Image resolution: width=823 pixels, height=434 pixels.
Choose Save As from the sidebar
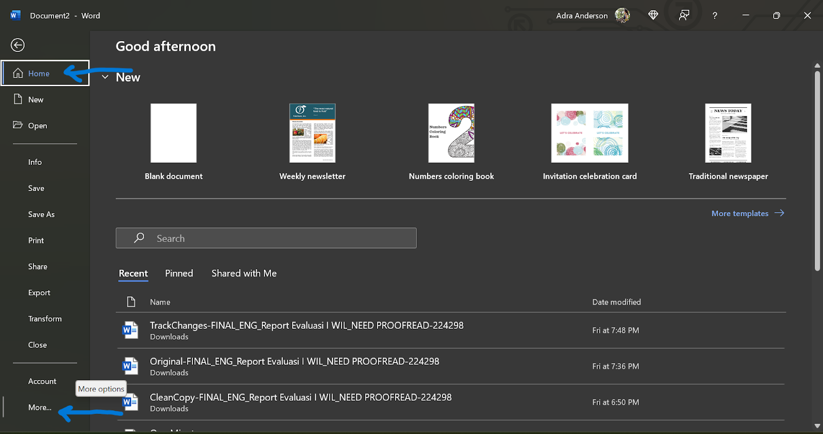(41, 215)
